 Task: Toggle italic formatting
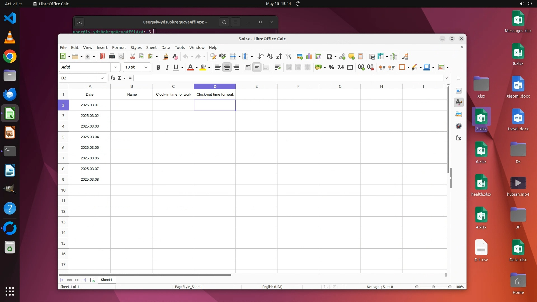167,67
